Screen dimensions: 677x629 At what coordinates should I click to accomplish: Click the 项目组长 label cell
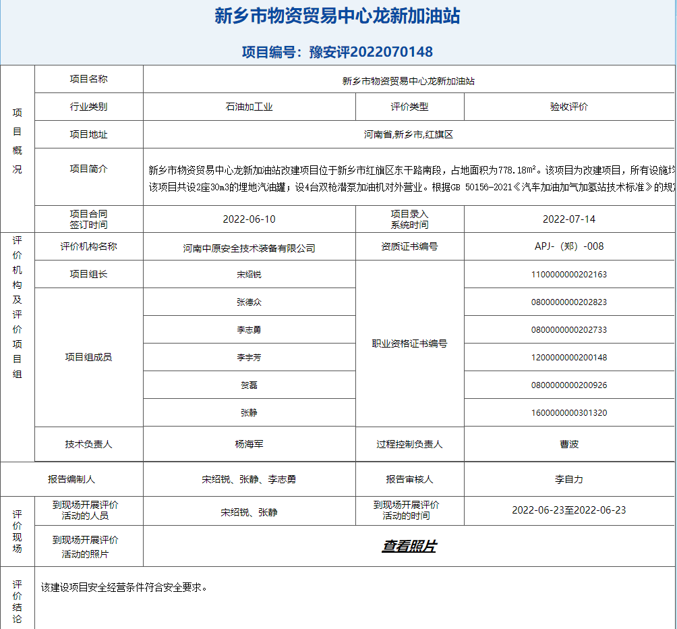click(88, 274)
